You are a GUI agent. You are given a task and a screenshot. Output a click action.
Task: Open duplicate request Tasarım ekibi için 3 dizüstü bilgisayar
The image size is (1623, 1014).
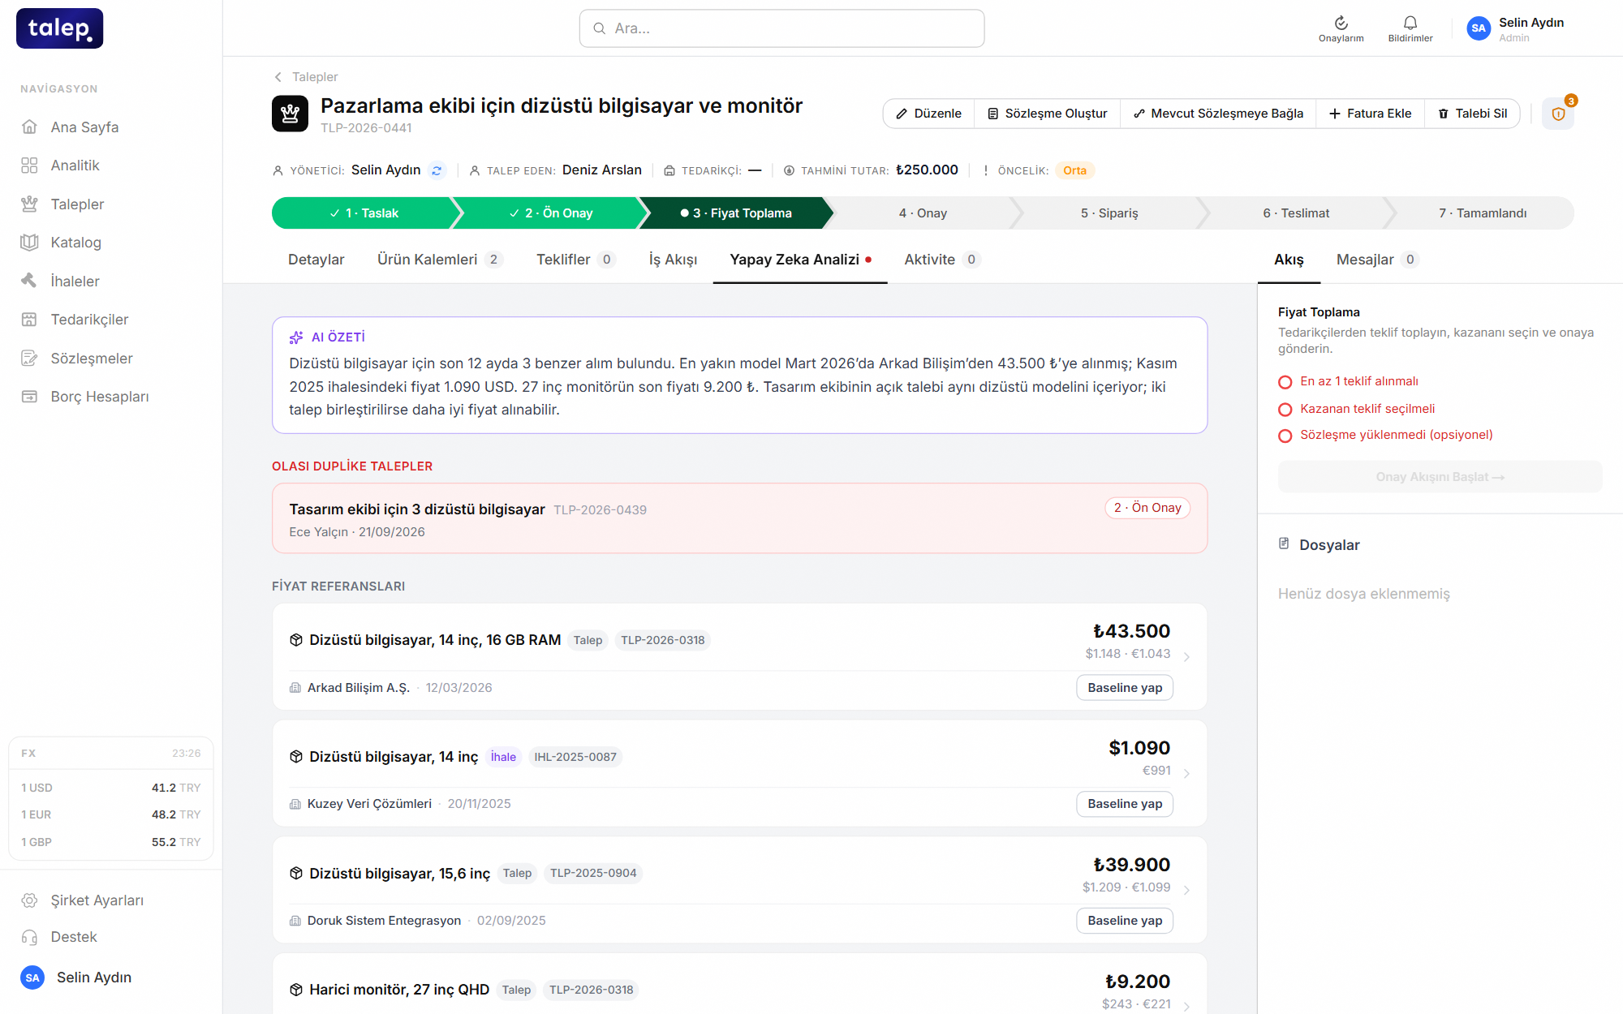pos(739,519)
